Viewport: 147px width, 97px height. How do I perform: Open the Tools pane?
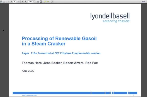point(143,2)
